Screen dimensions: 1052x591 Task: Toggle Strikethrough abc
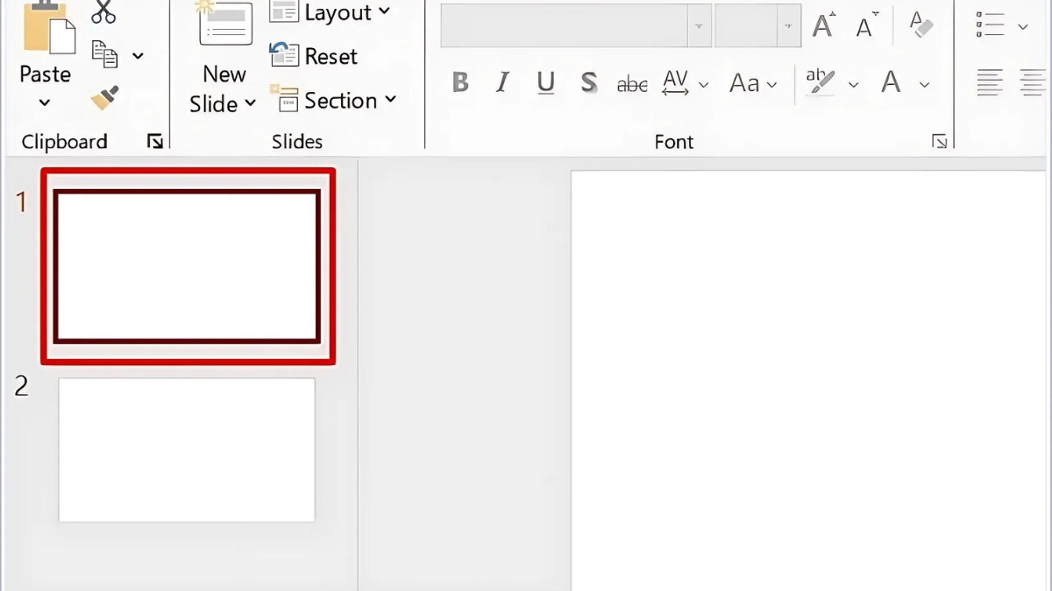pos(632,84)
